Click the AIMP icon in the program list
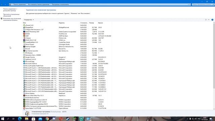 [x=24, y=36]
